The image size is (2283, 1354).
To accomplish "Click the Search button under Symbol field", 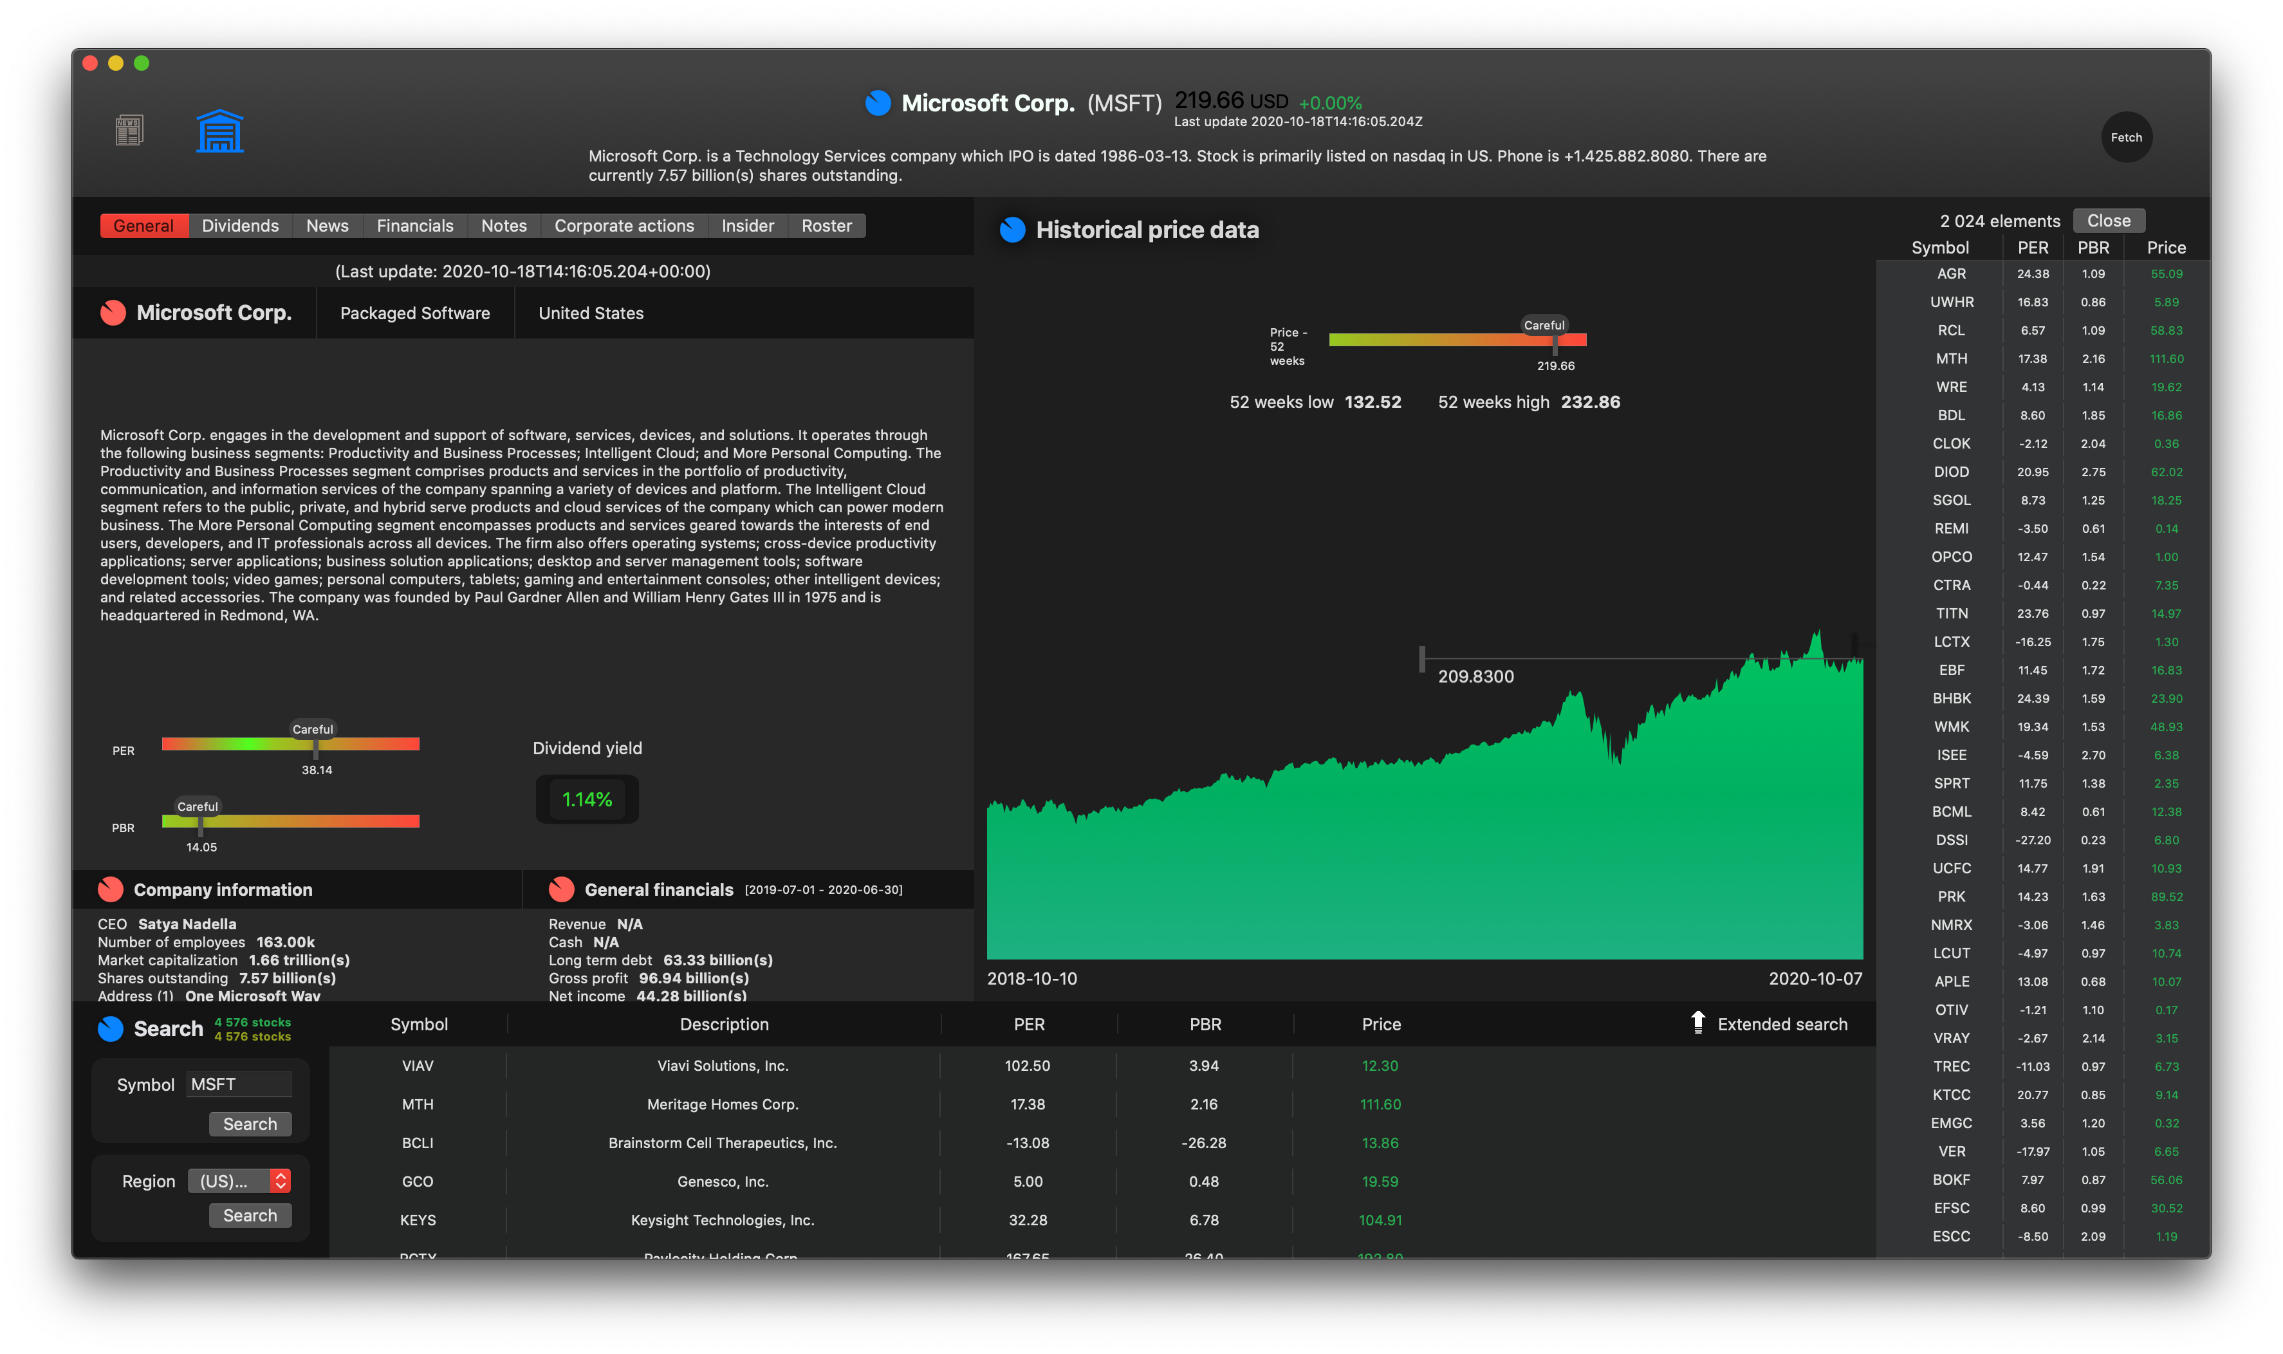I will tap(250, 1124).
